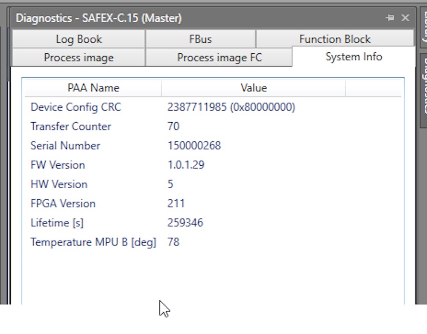Click the Value column header
Screen dimensions: 427x334
click(253, 88)
